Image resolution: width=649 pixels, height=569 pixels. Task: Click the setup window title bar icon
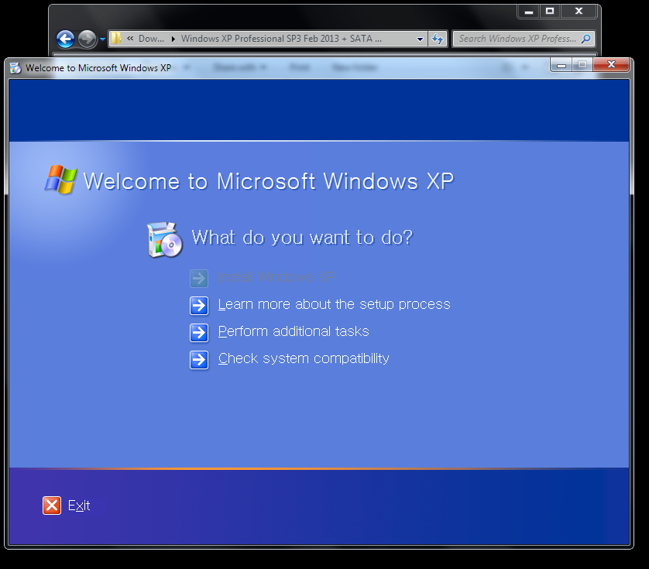click(x=15, y=68)
